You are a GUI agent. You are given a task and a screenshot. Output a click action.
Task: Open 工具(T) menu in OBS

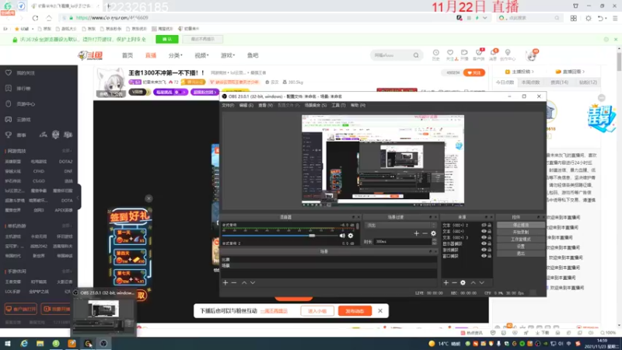pyautogui.click(x=338, y=105)
